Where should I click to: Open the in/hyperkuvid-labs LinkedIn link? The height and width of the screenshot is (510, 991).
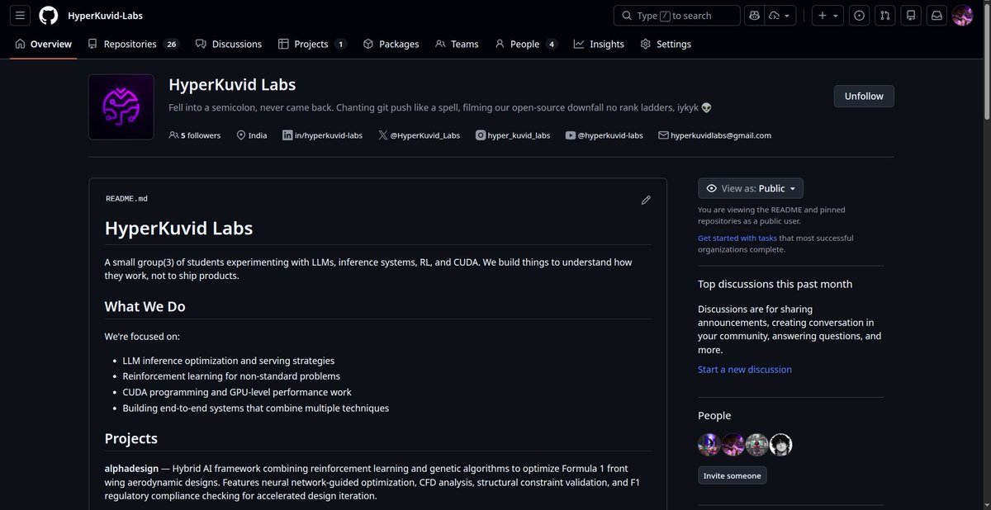322,135
